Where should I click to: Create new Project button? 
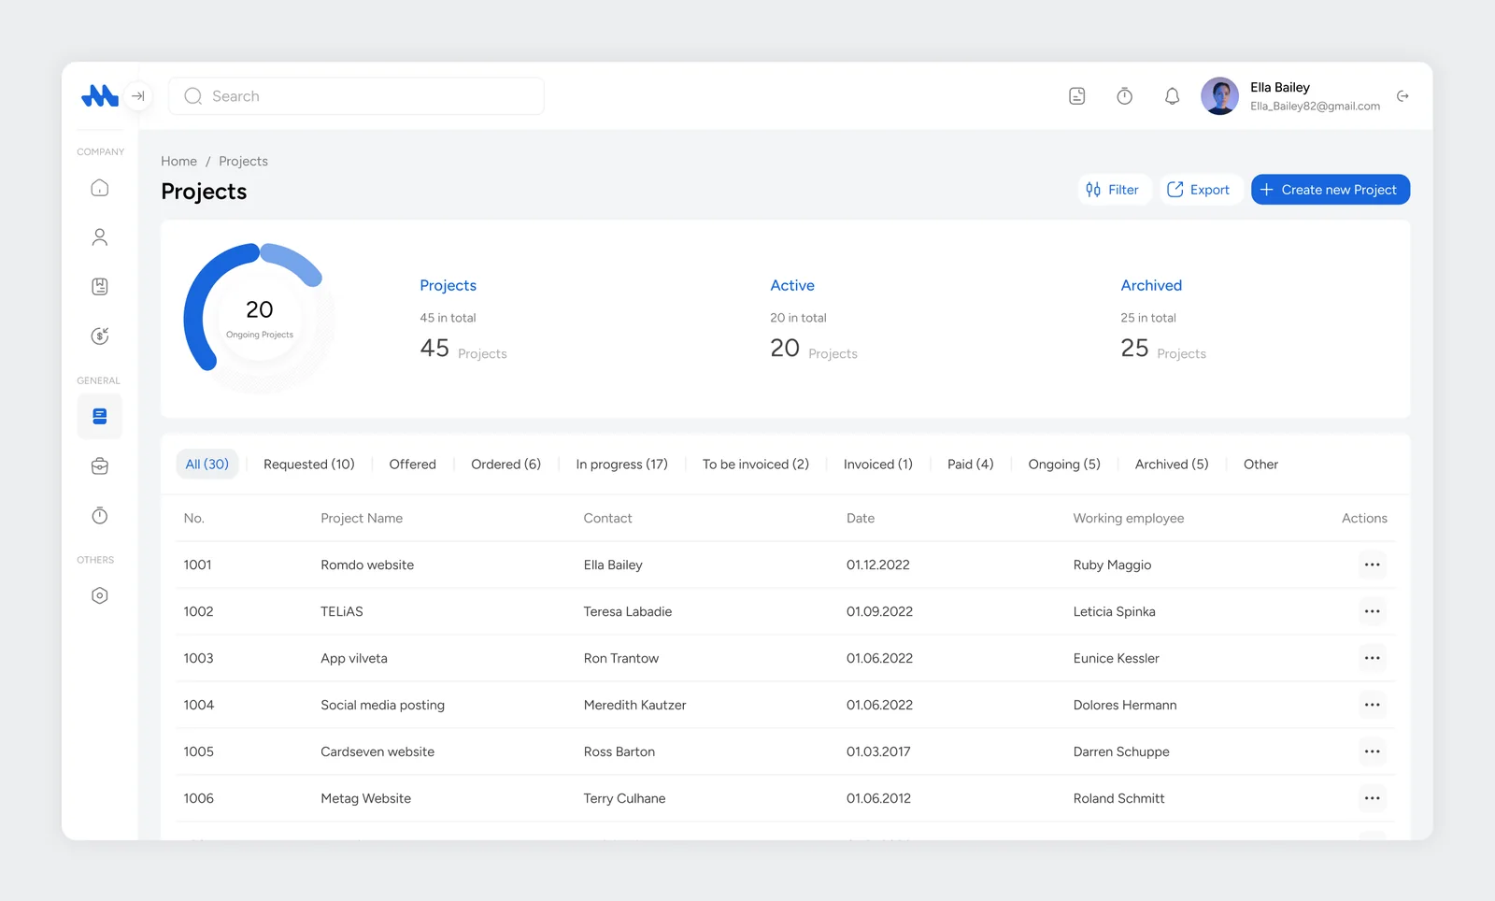(x=1330, y=190)
